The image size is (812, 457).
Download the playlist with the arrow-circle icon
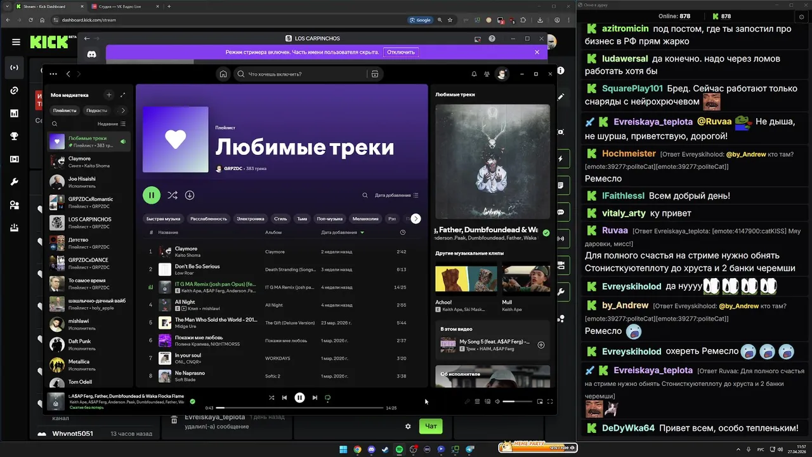(190, 195)
